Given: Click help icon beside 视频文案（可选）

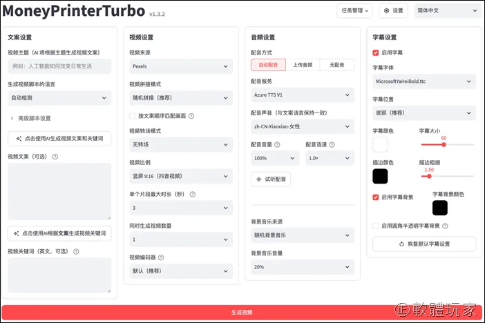Looking at the screenshot, I should pyautogui.click(x=55, y=157).
